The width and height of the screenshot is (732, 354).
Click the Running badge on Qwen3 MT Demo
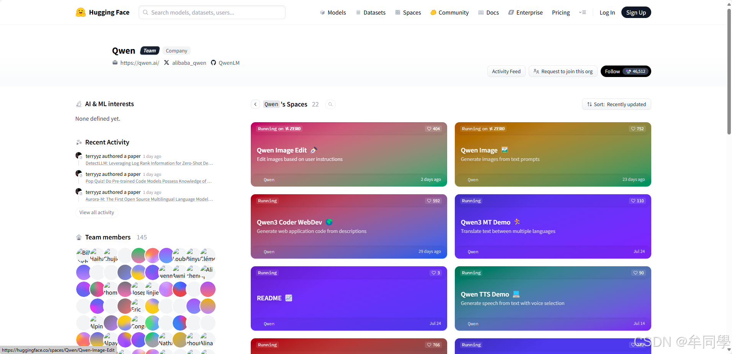point(471,201)
